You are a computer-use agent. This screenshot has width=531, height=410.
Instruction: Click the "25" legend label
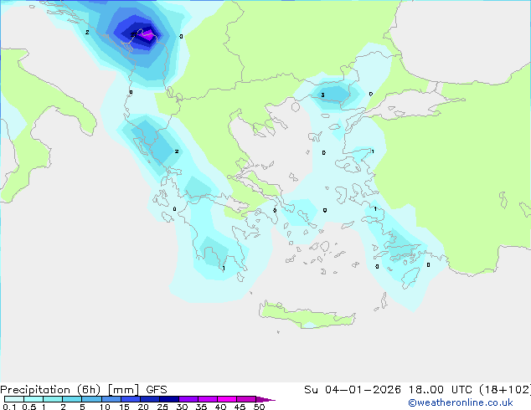(162, 407)
